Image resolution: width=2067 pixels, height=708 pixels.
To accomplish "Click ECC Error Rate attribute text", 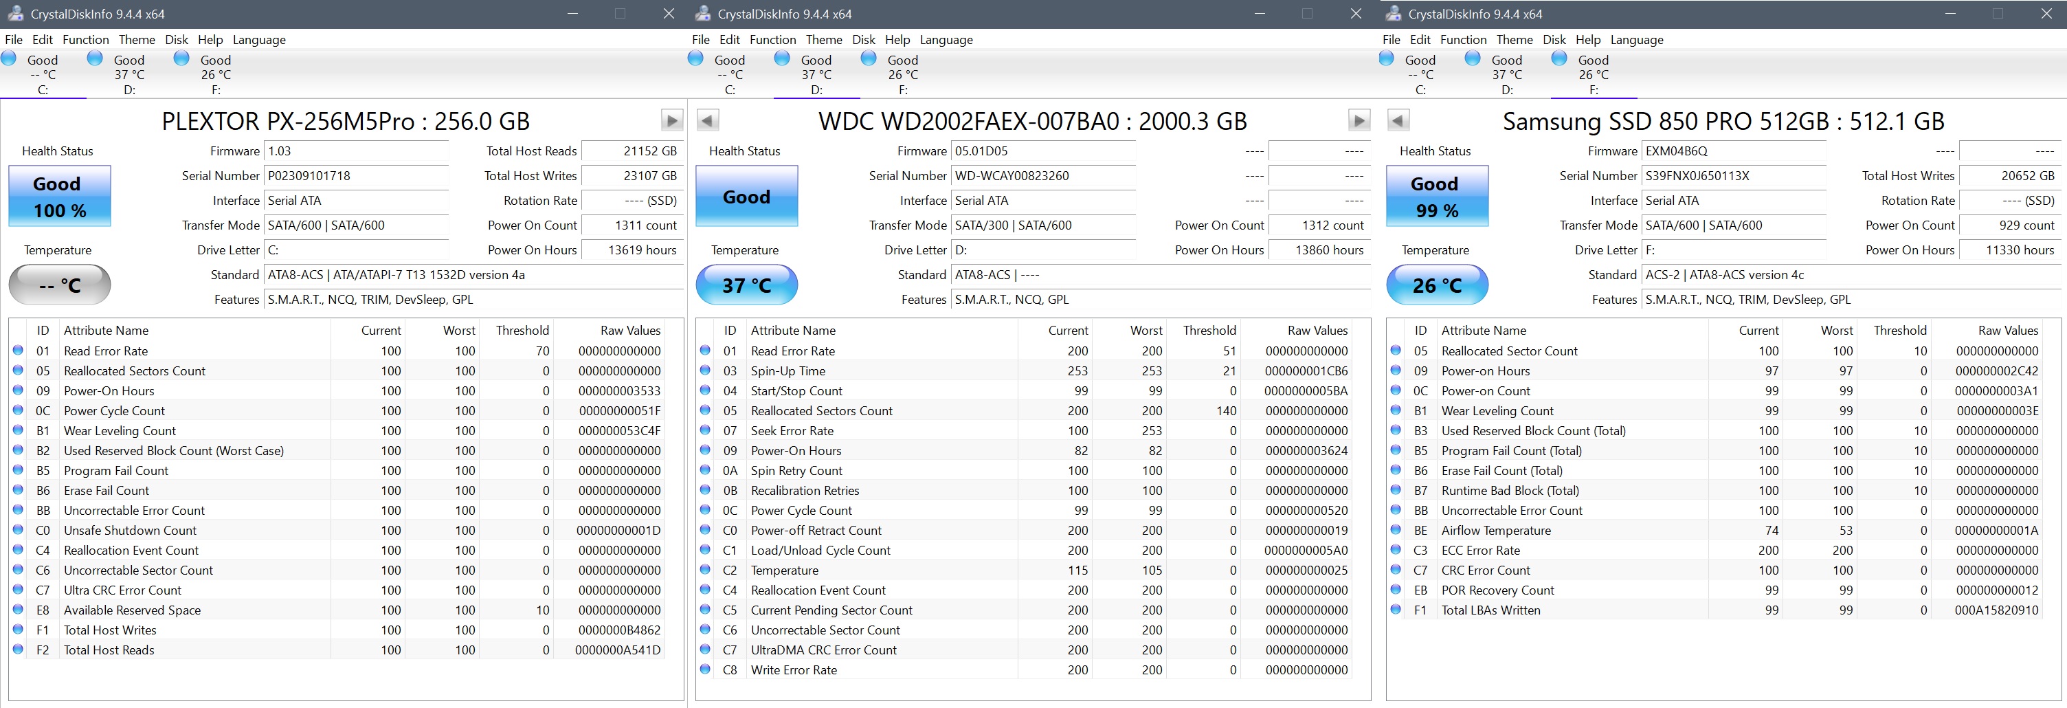I will click(x=1480, y=550).
